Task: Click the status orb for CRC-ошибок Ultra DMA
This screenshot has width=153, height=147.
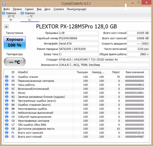Action: 7,124
